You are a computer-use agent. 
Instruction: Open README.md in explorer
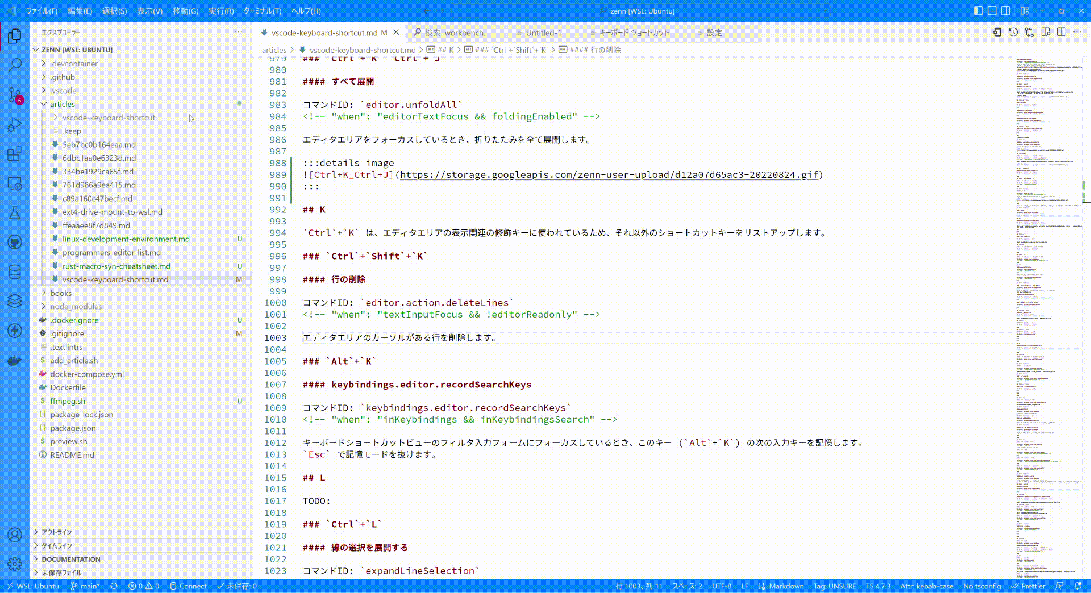tap(72, 455)
